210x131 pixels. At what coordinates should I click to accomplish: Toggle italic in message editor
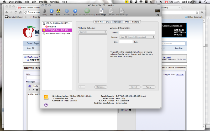[x=33, y=90]
